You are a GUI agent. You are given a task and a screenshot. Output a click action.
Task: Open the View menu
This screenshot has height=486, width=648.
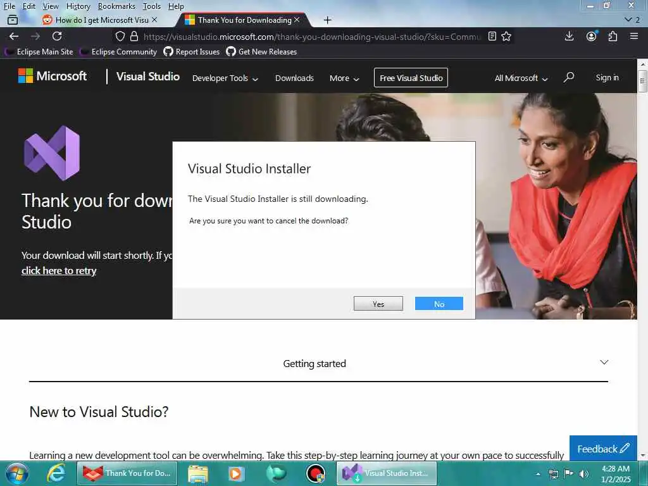pyautogui.click(x=51, y=6)
